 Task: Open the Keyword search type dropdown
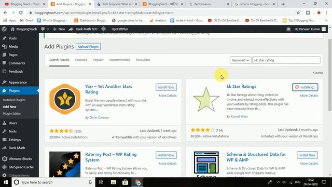click(241, 60)
